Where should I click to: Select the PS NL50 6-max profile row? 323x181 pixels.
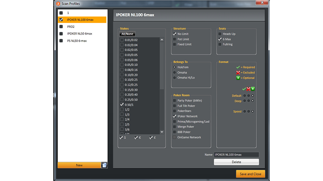[82, 41]
